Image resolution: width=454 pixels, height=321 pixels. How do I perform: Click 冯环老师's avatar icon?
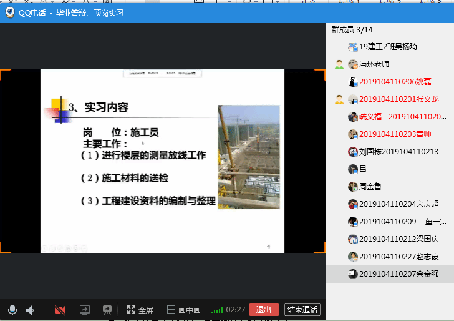click(x=353, y=64)
